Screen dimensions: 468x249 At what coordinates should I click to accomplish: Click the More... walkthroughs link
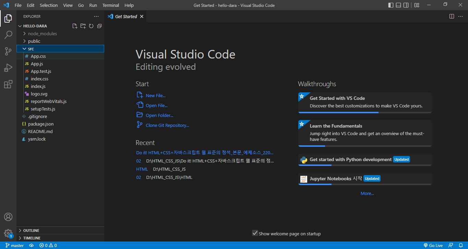click(x=367, y=194)
